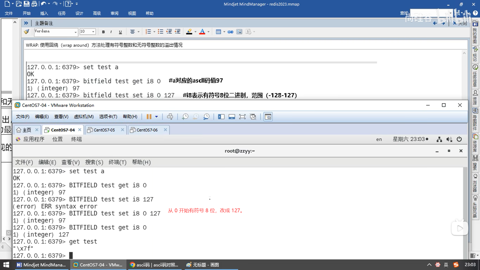Open 终端(T) menu in terminal window
The height and width of the screenshot is (270, 480).
point(117,162)
